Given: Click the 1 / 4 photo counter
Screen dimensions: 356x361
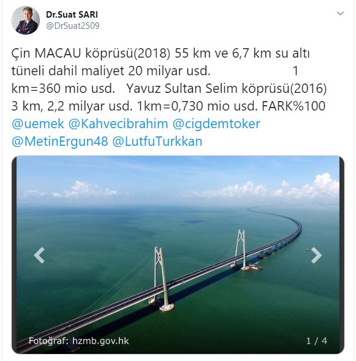Looking at the screenshot, I should tap(317, 341).
